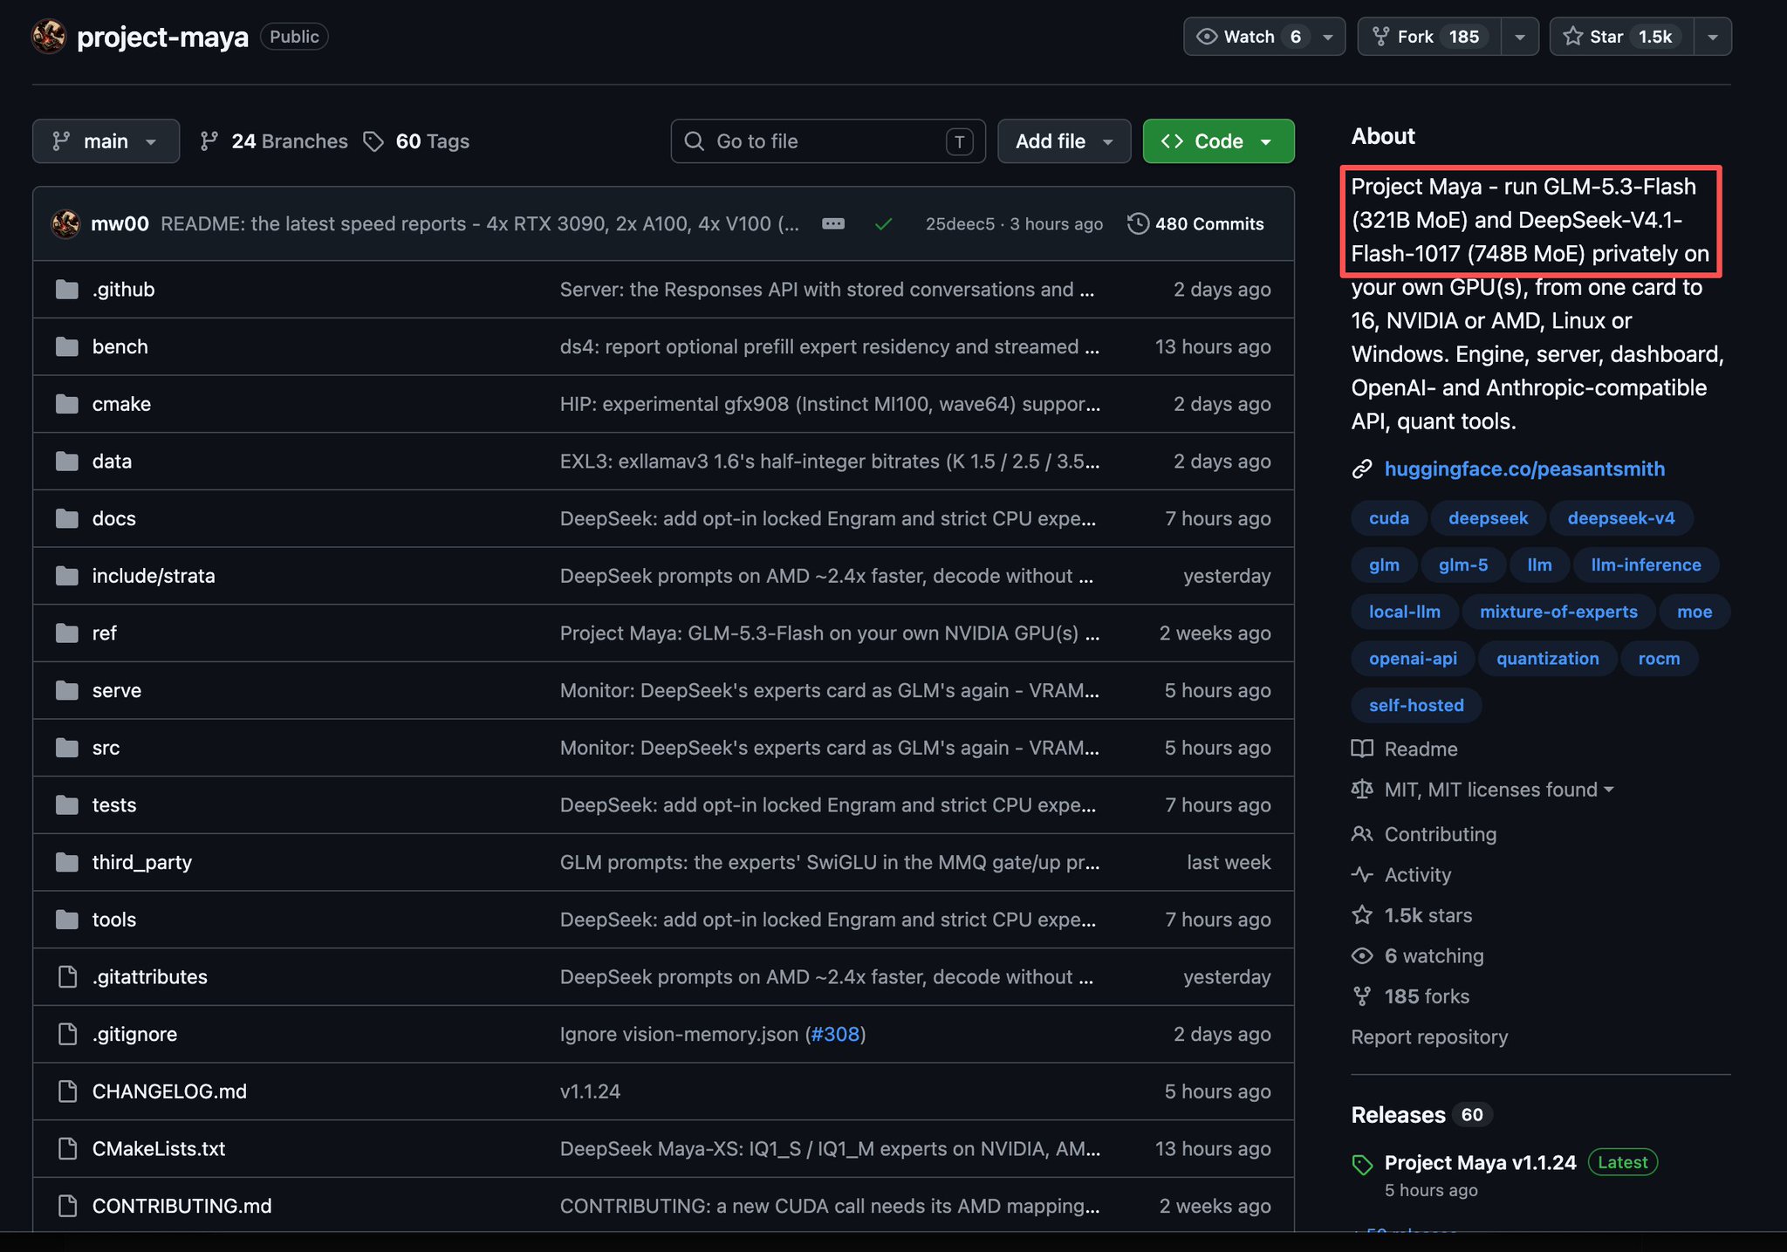
Task: Select the deepseek-v4 topic tag
Action: [x=1621, y=518]
